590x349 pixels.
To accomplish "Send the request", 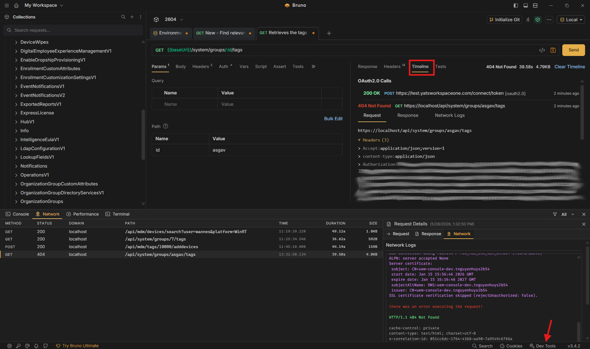I will 573,50.
